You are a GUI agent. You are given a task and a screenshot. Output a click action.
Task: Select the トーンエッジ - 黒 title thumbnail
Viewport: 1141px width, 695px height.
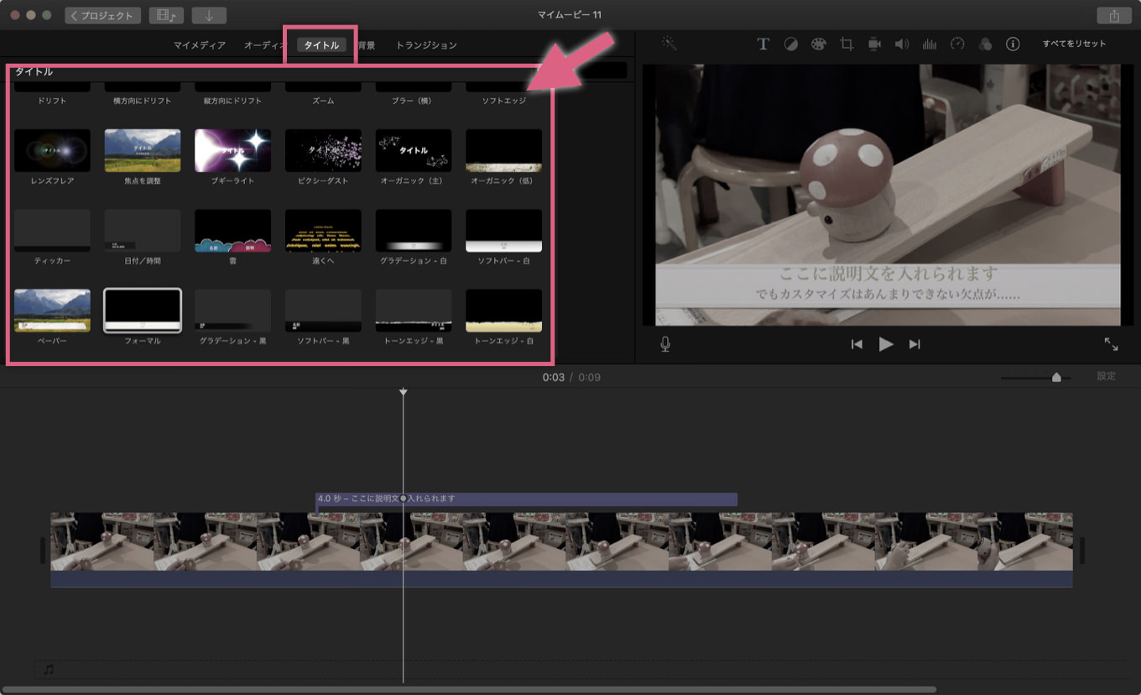[414, 311]
